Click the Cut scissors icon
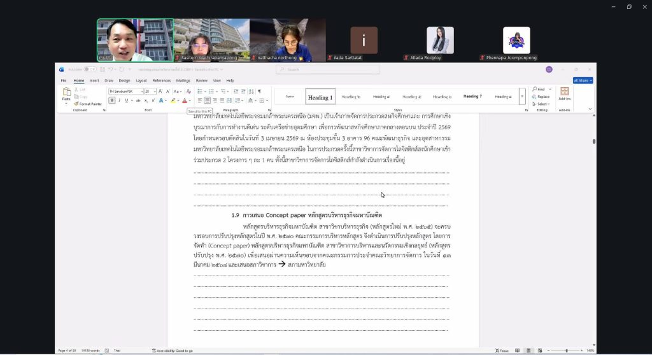 coord(76,89)
